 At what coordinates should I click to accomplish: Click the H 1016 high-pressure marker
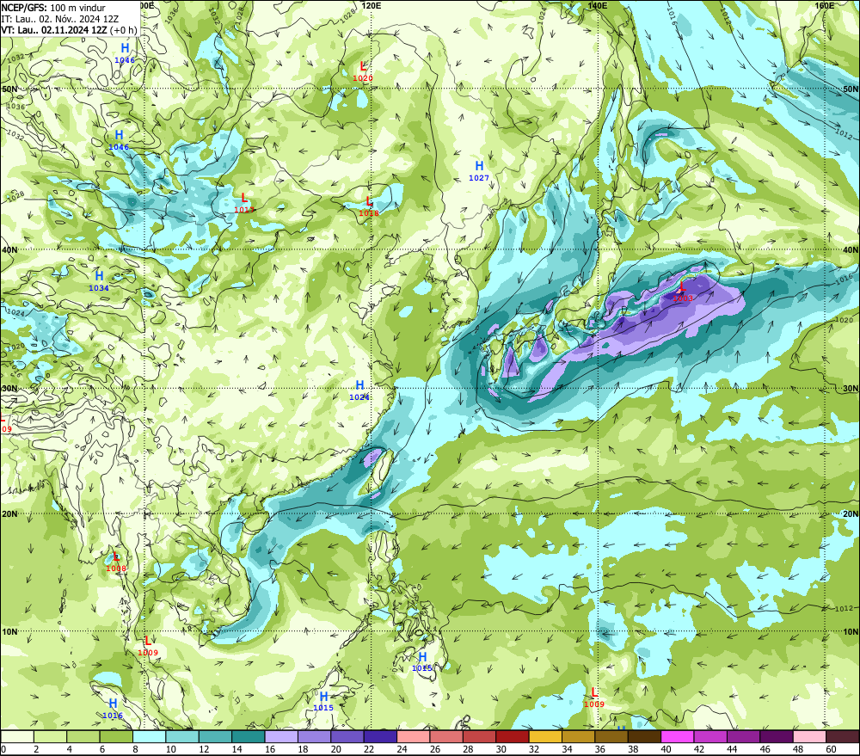(x=113, y=709)
